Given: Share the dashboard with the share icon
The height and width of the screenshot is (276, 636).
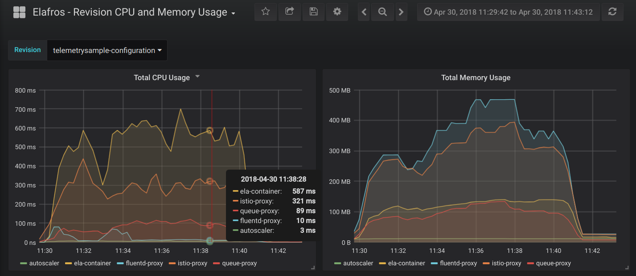Looking at the screenshot, I should 290,12.
